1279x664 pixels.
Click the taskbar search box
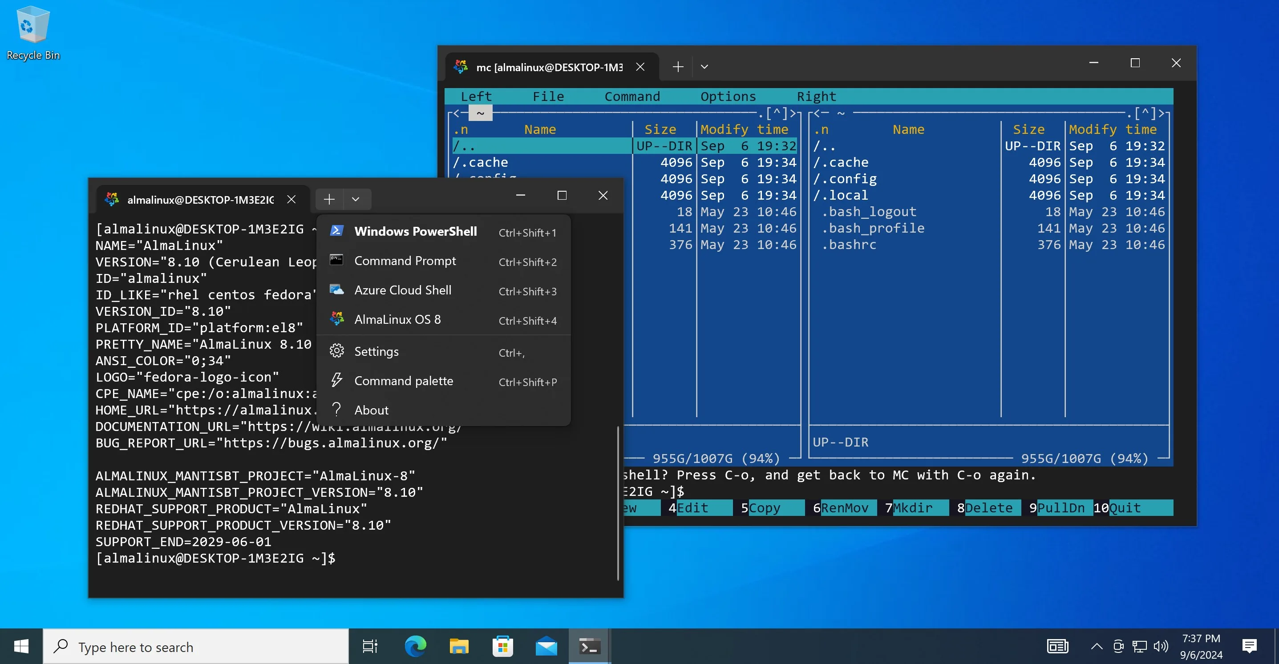tap(196, 646)
